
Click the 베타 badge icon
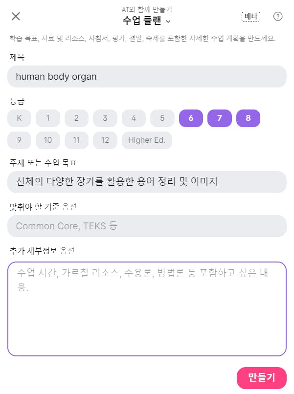click(251, 16)
